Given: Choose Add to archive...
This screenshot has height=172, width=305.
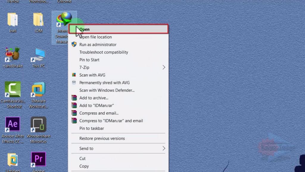Looking at the screenshot, I should (119, 98).
